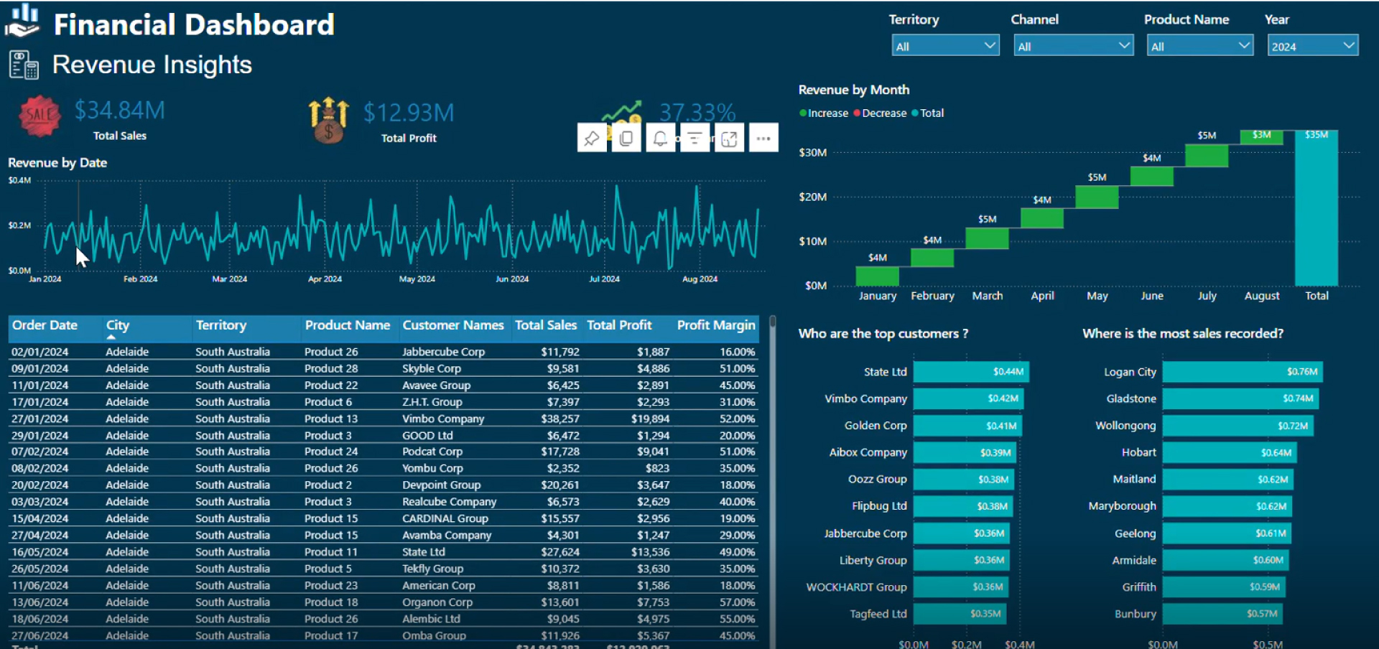Set an alert via the bell icon
Screen dimensions: 1379x649
click(x=660, y=137)
